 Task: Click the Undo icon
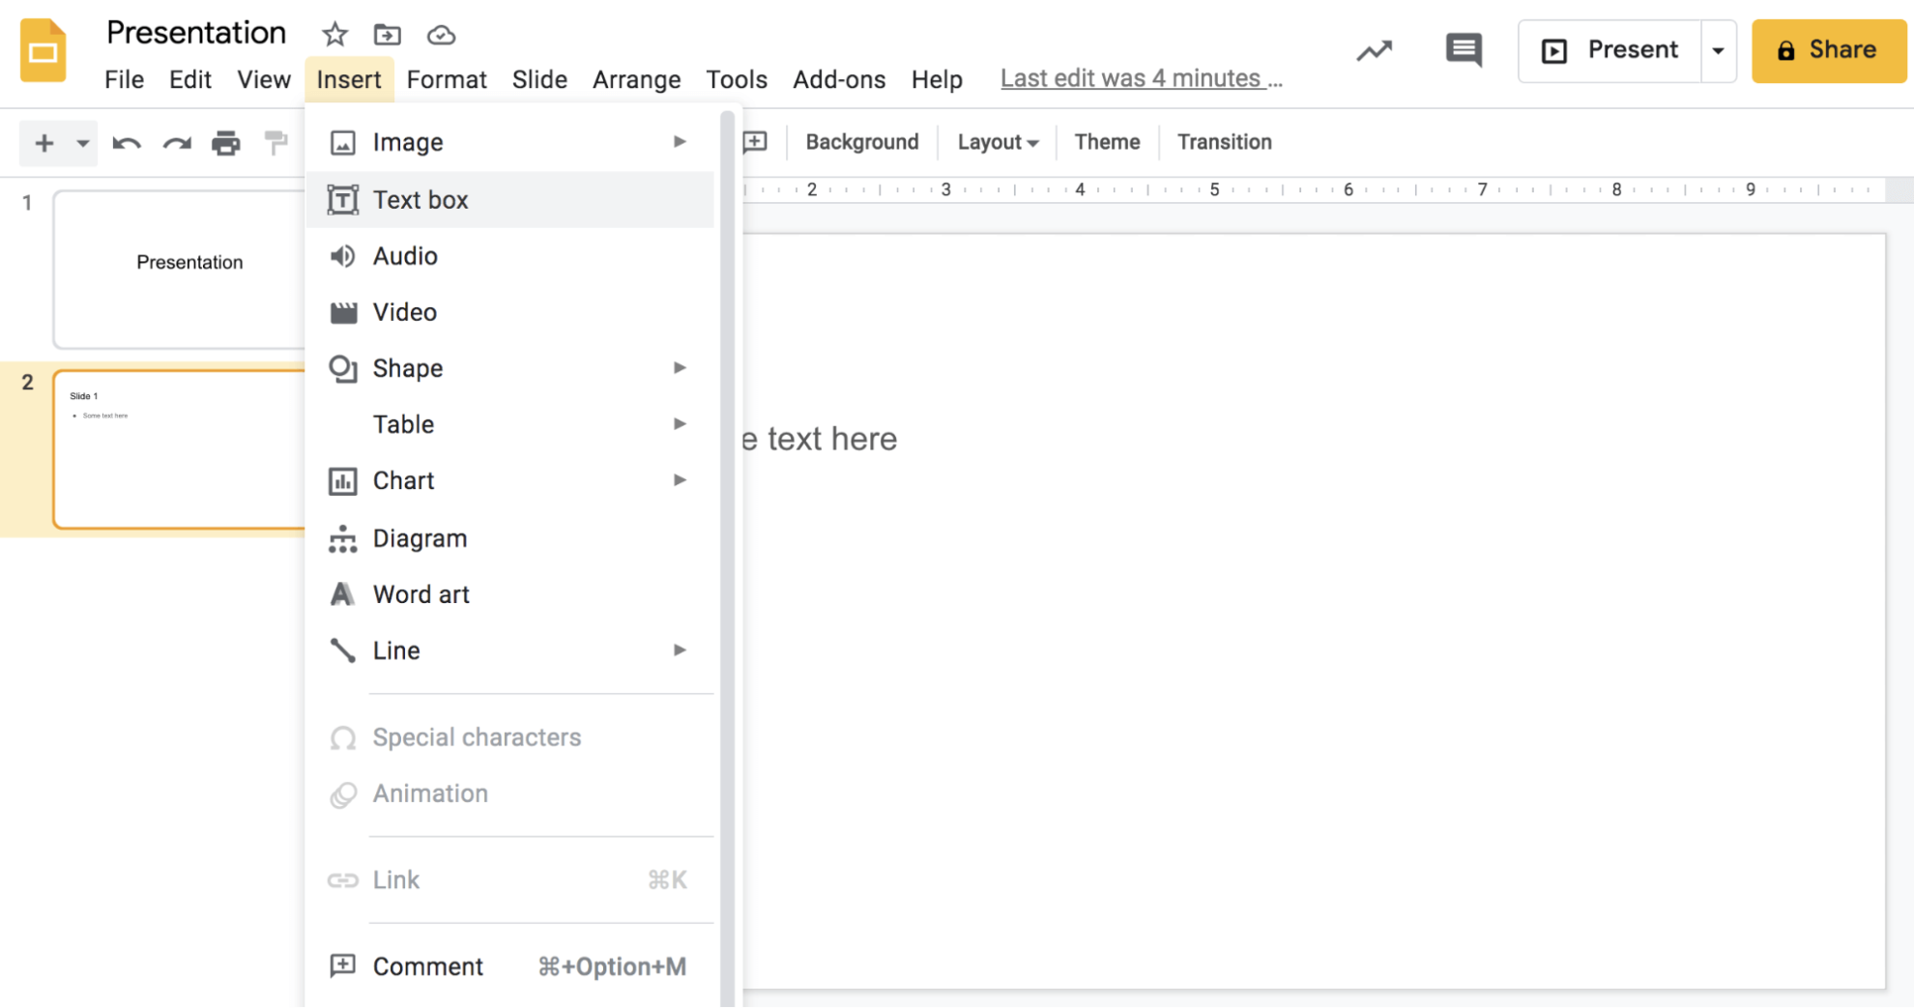pyautogui.click(x=126, y=142)
